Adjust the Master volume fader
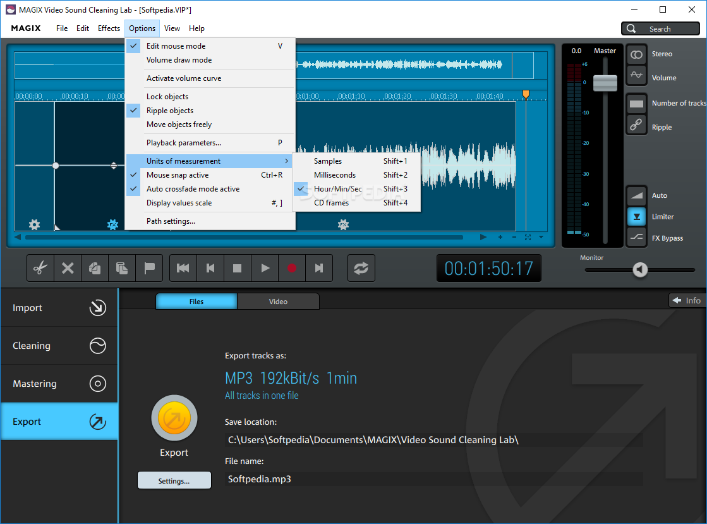This screenshot has width=707, height=524. (x=605, y=83)
